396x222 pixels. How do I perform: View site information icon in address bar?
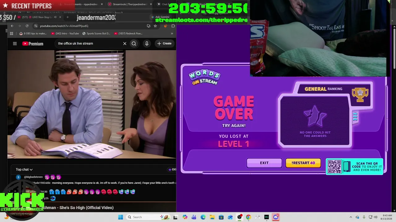36,26
